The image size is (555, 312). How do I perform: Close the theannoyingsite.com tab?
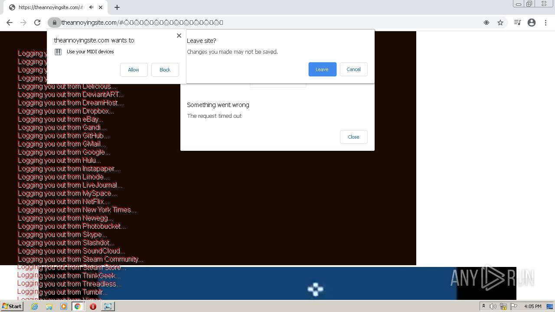point(101,7)
